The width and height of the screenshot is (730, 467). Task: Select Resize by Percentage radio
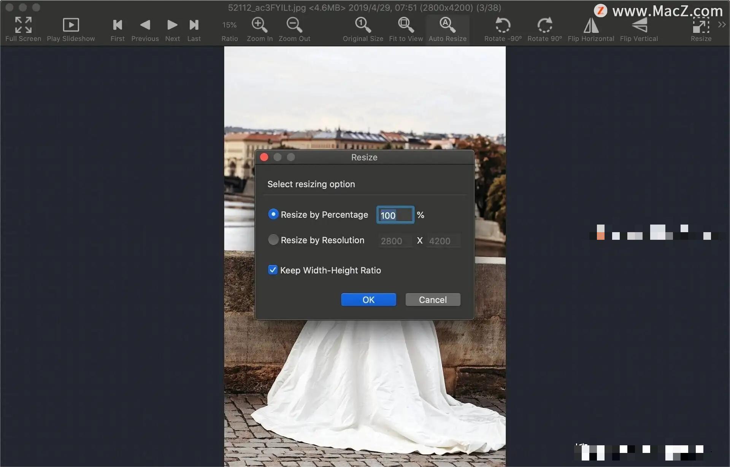coord(273,214)
